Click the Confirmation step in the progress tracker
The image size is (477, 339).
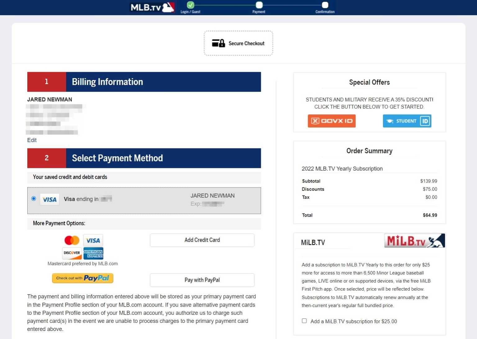click(x=325, y=5)
